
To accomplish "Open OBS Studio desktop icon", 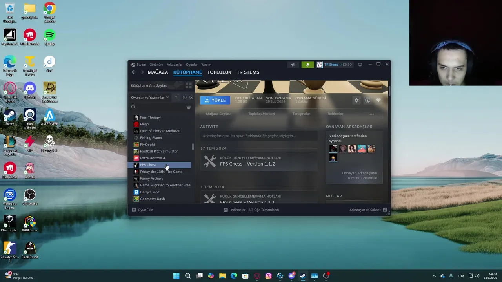I will (30, 197).
